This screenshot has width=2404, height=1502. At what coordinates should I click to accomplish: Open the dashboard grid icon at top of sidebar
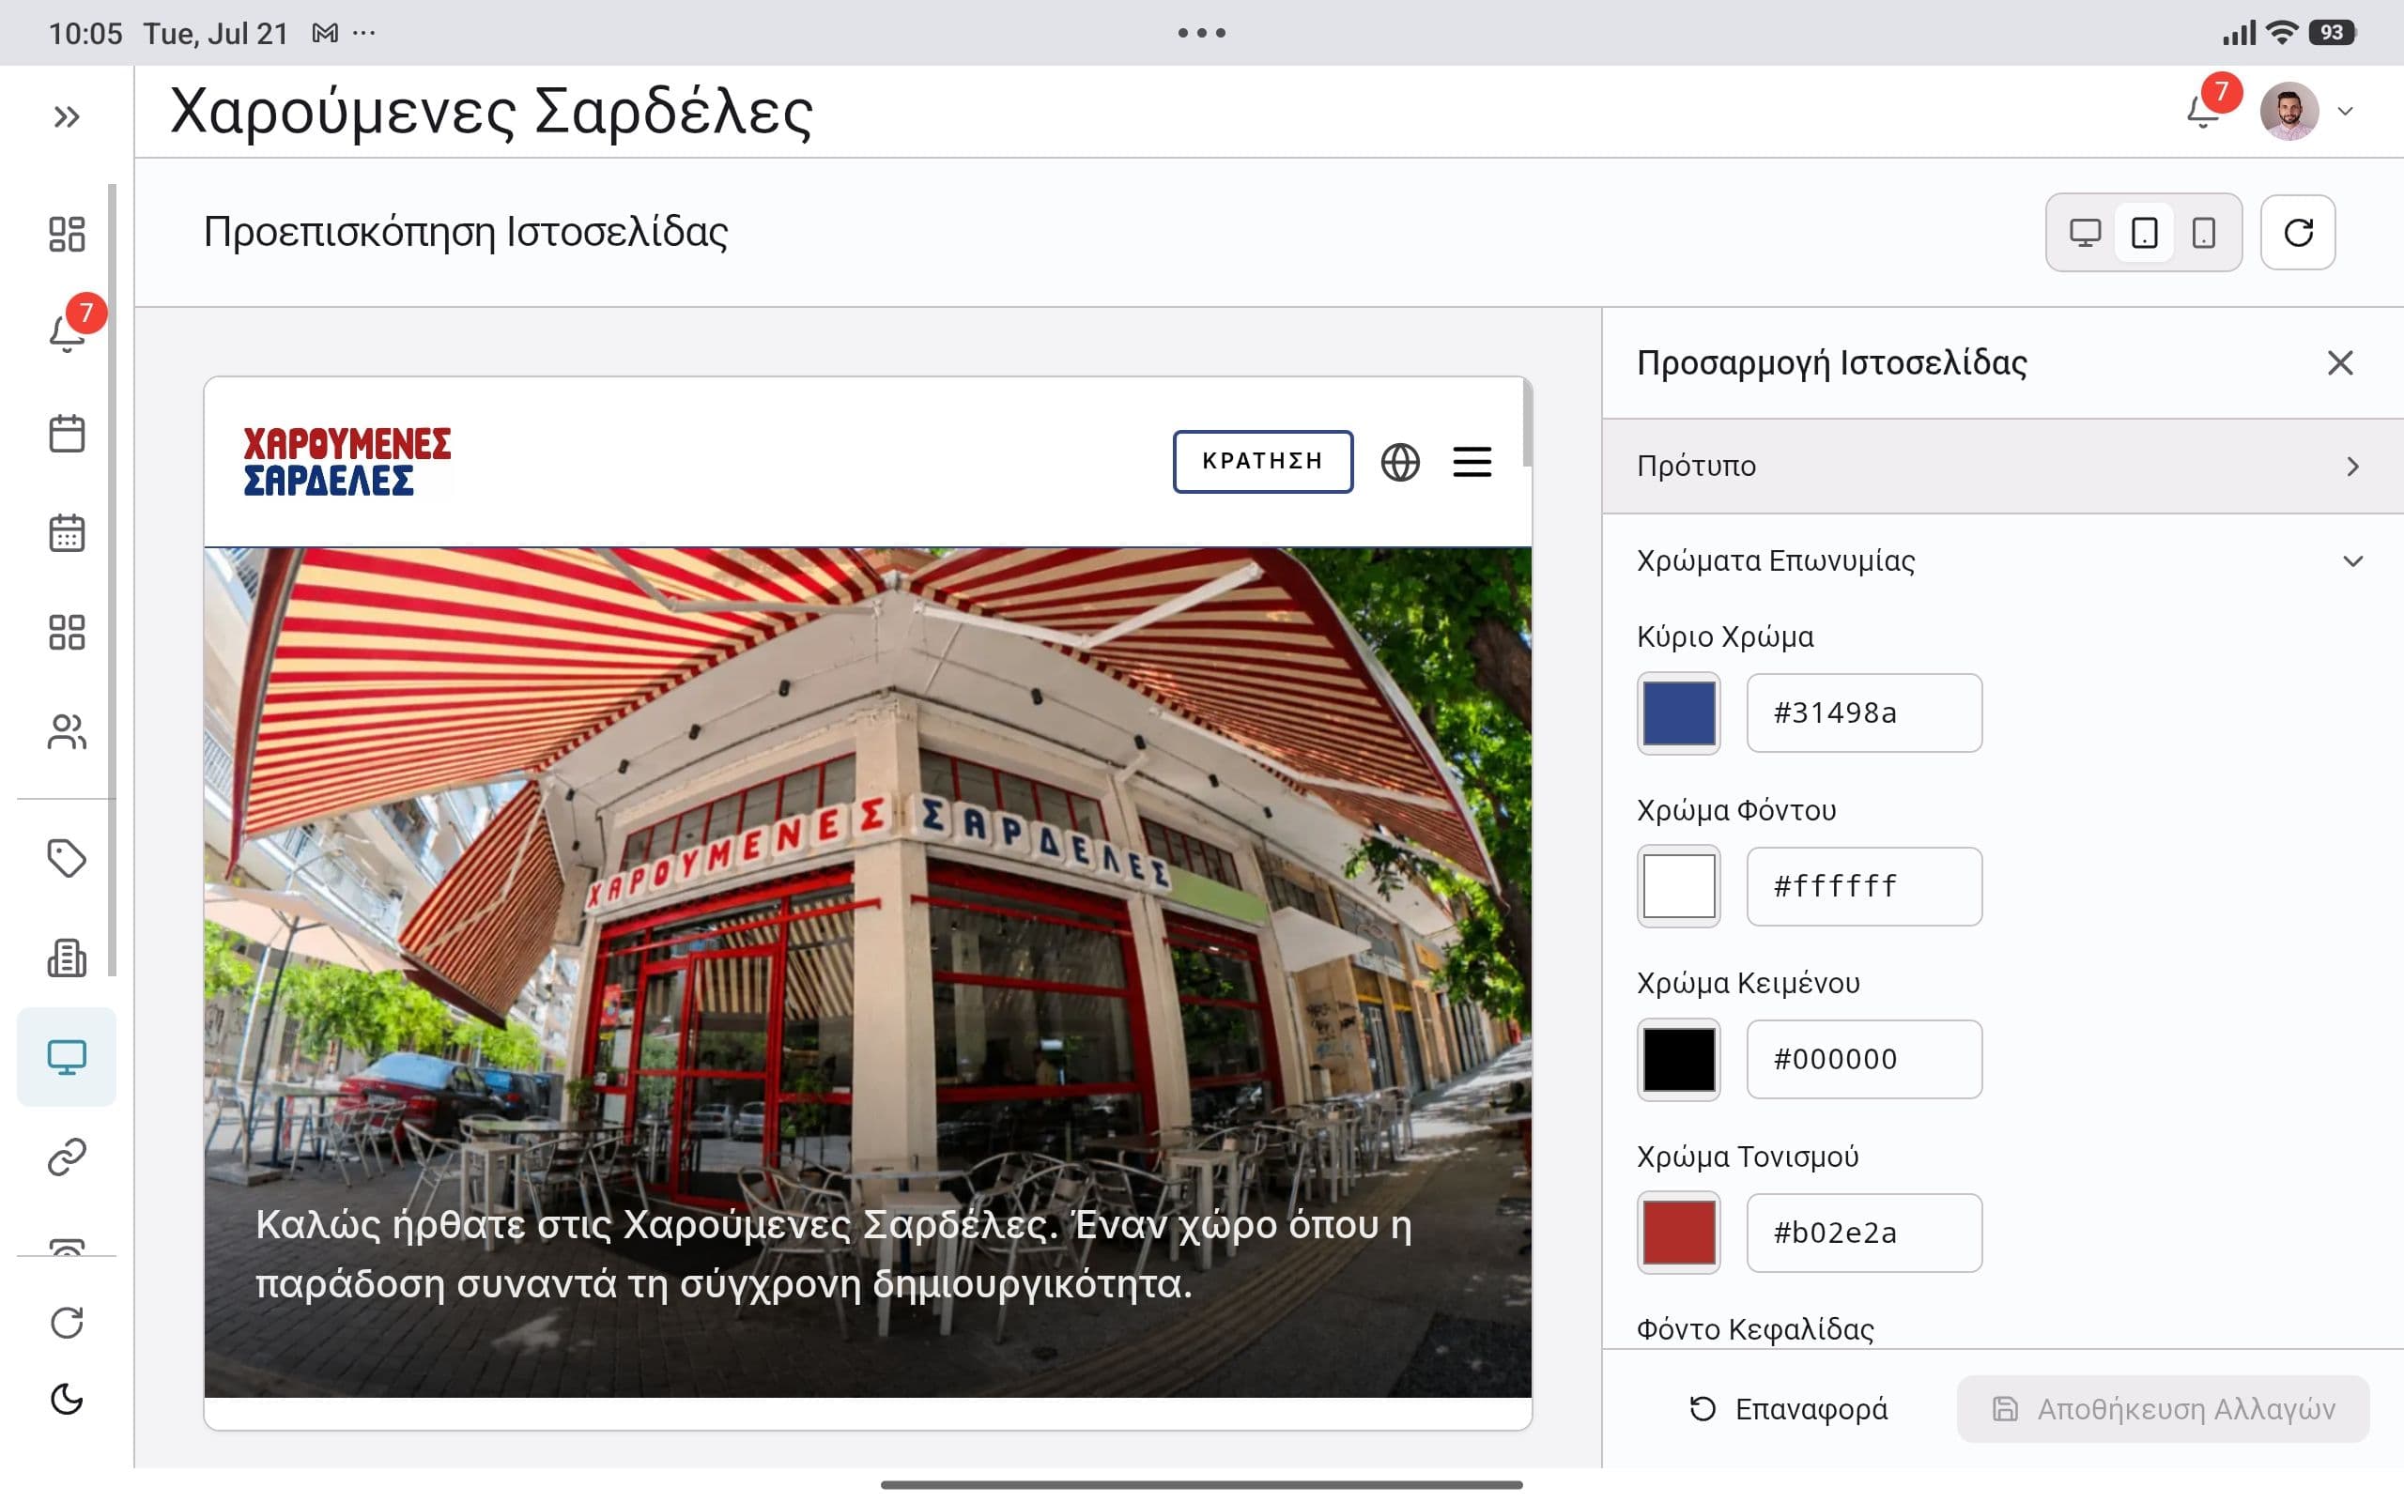pos(67,235)
